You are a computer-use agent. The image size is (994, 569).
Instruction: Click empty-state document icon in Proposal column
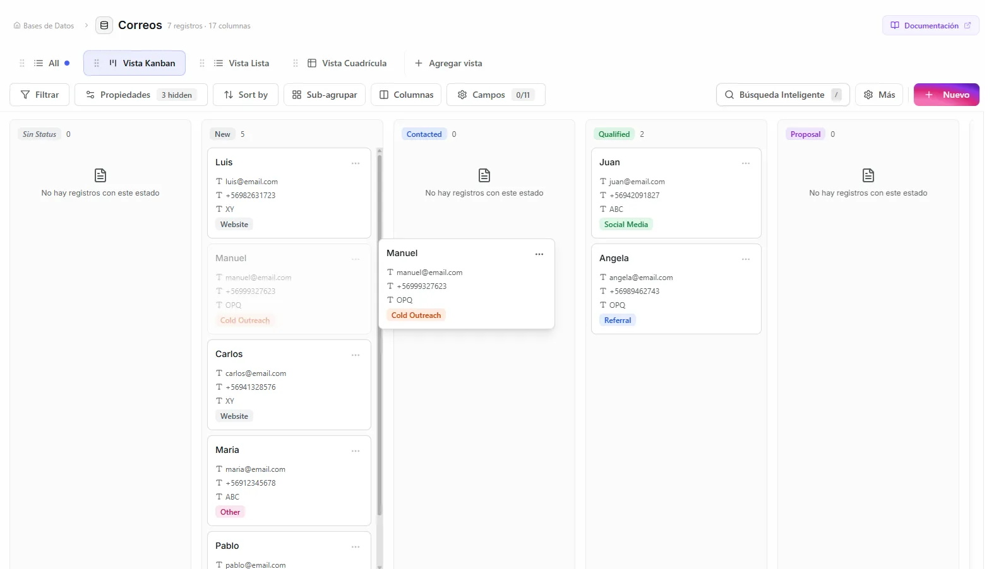tap(868, 175)
